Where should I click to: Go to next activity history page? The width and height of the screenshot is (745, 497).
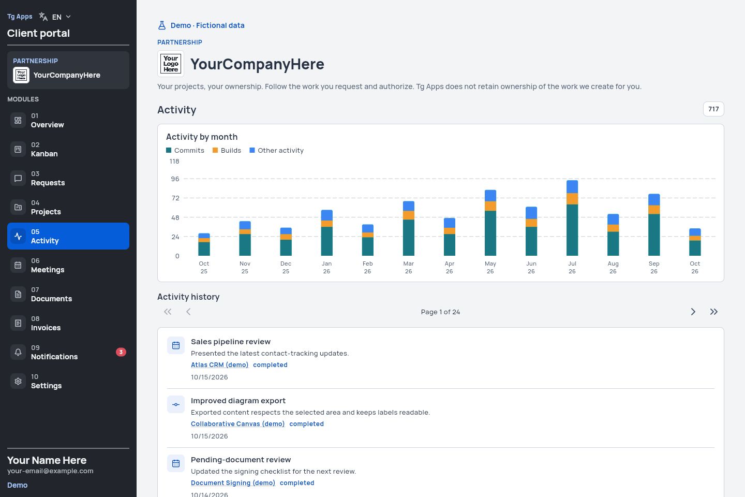click(x=693, y=312)
